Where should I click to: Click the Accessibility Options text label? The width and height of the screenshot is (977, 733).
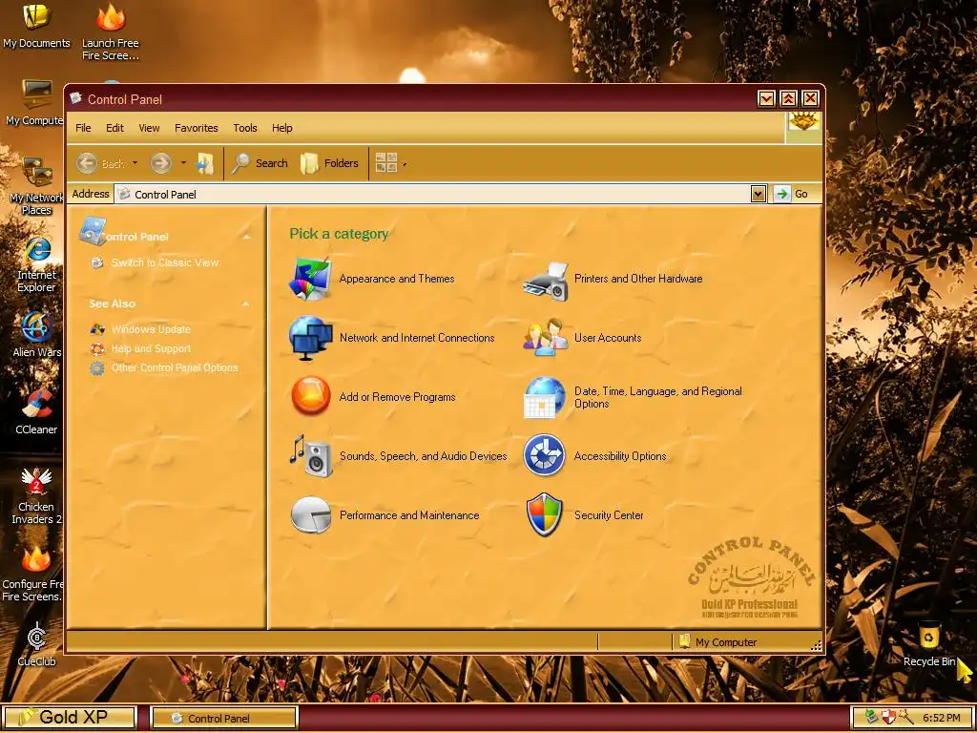pyautogui.click(x=620, y=456)
